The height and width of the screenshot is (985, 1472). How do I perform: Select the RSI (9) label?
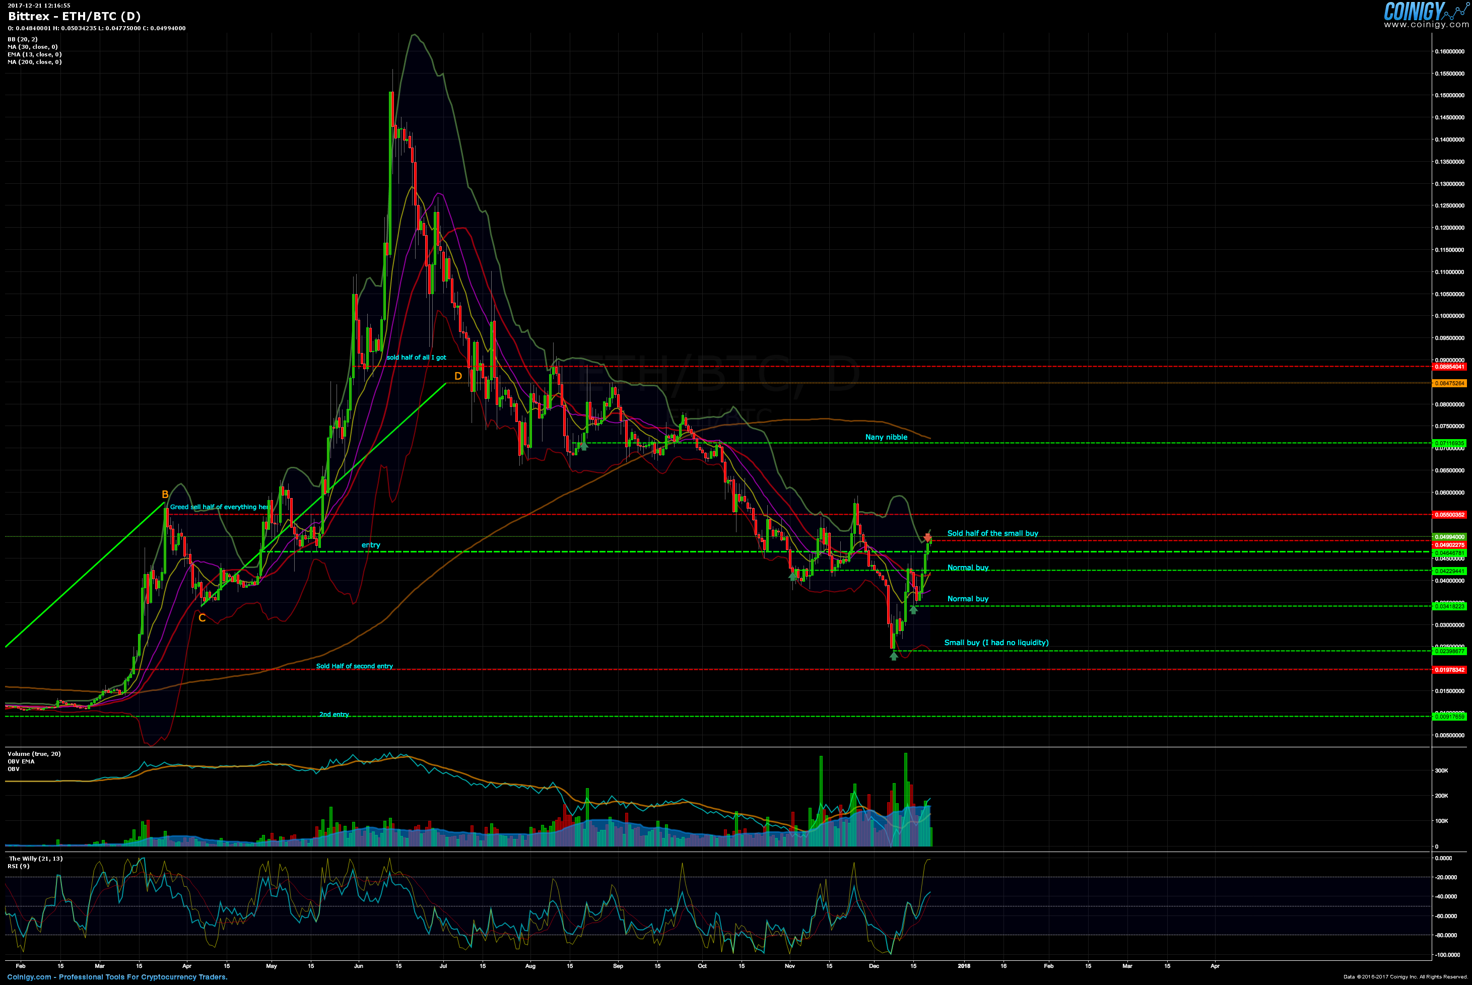[18, 866]
